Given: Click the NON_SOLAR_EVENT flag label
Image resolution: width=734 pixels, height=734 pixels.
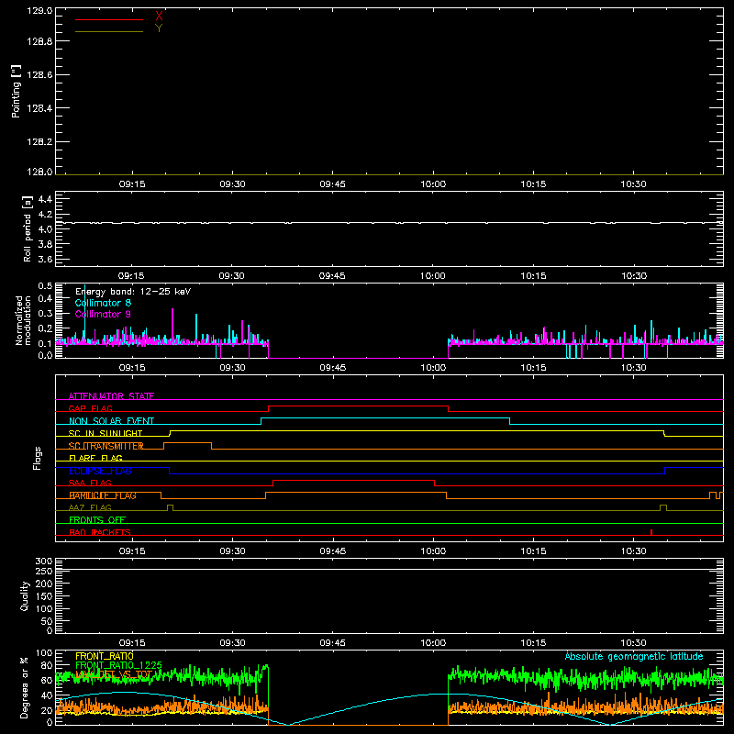Looking at the screenshot, I should [111, 421].
